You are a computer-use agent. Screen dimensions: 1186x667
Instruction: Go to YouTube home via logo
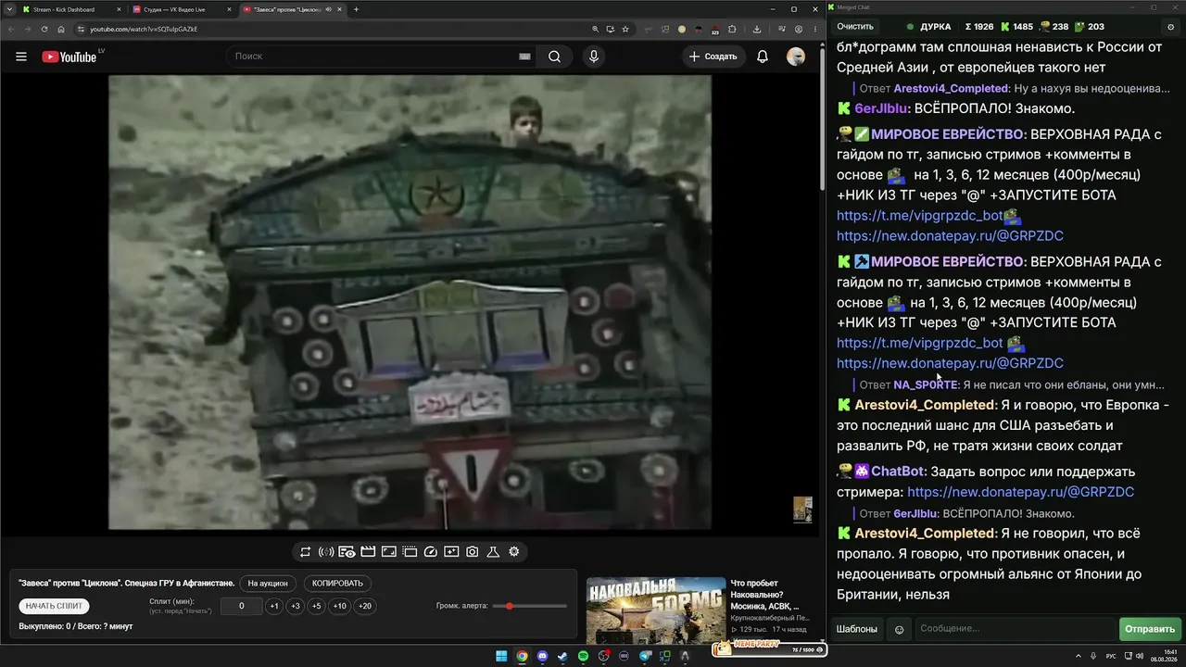tap(69, 57)
